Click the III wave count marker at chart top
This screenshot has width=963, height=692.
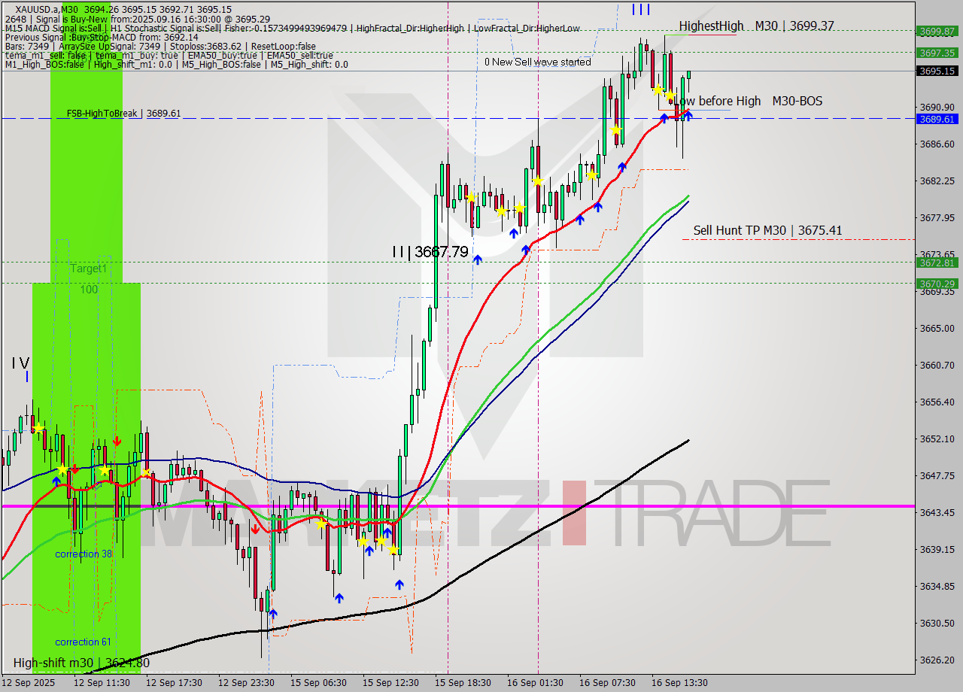click(x=640, y=11)
